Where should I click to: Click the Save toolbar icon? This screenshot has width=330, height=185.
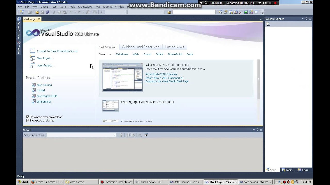43,12
